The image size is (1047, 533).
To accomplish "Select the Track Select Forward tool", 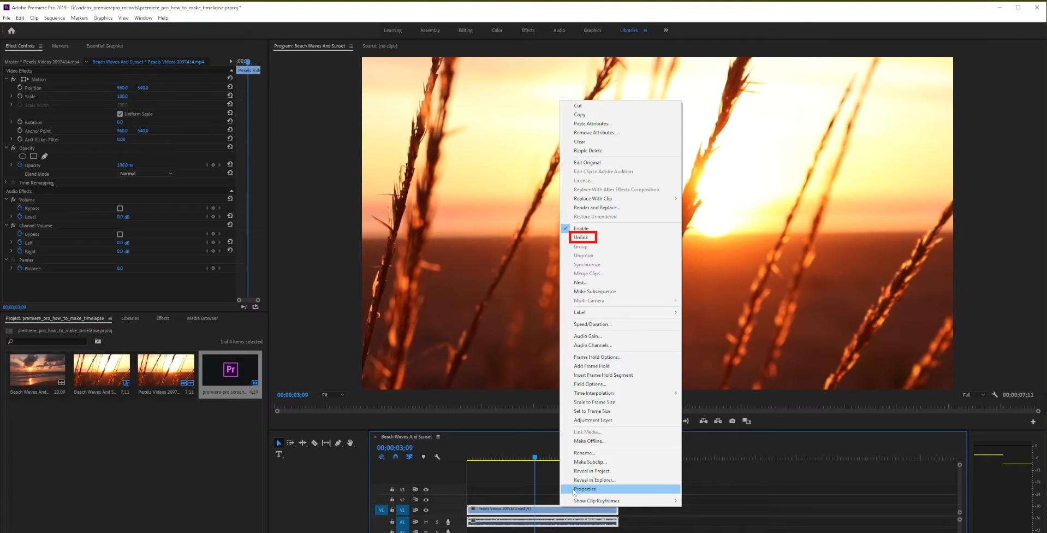I will coord(290,443).
